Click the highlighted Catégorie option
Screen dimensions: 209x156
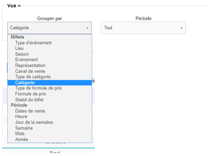tap(25, 83)
